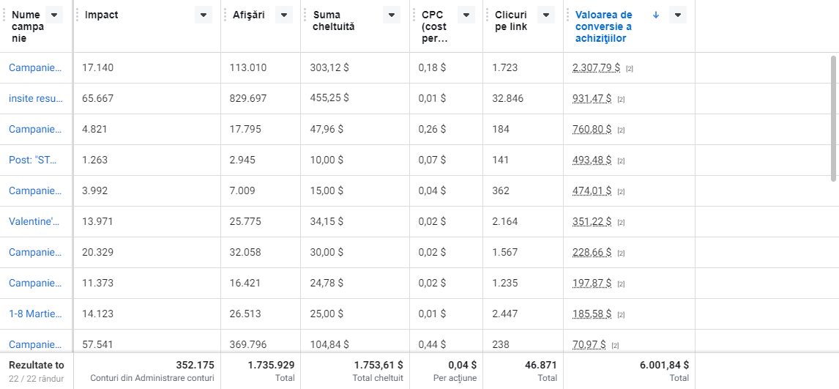Sort by Valoarea de conversie a achizițiilor header
This screenshot has width=839, height=389.
(x=604, y=26)
